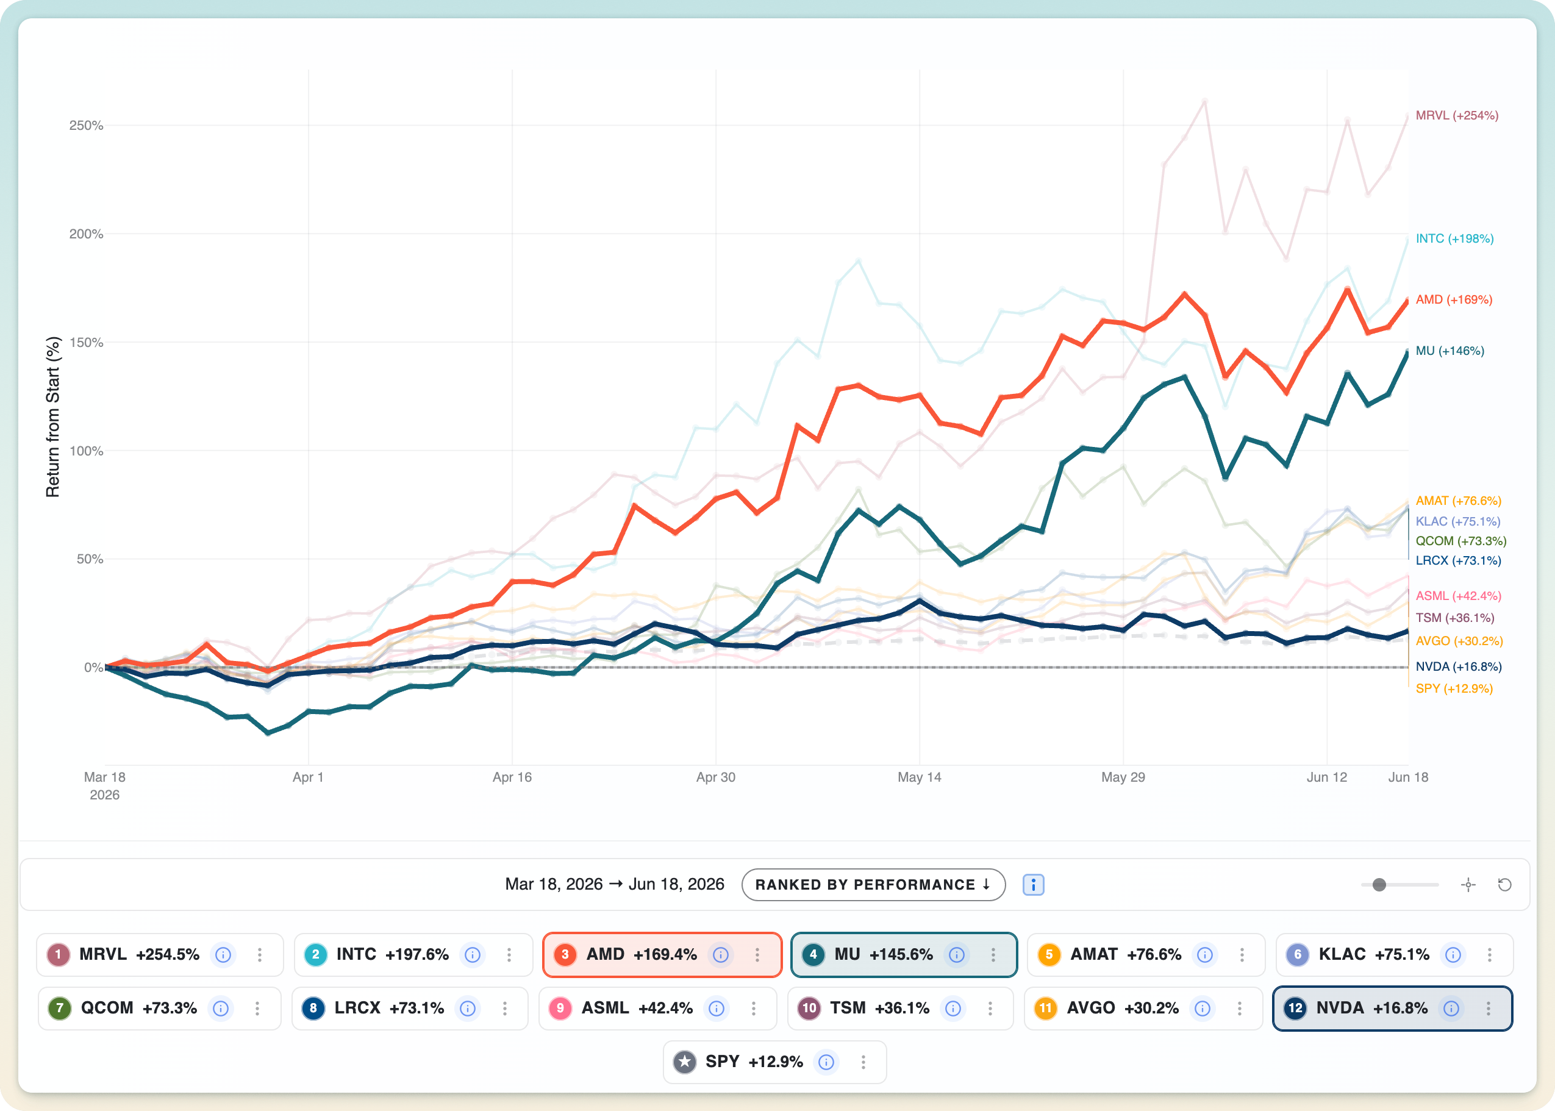Screen dimensions: 1555x1111
Task: Open info for AVGO ticker chip
Action: click(x=1202, y=1009)
